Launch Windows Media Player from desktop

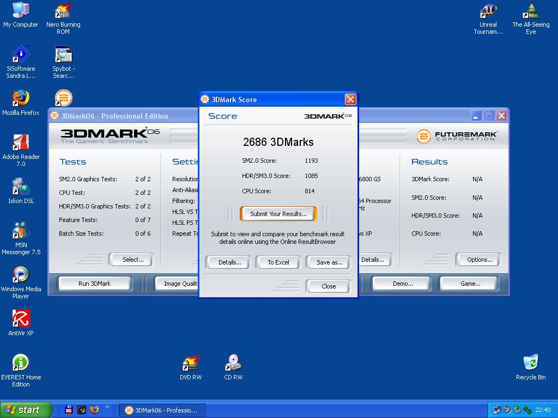(x=21, y=275)
